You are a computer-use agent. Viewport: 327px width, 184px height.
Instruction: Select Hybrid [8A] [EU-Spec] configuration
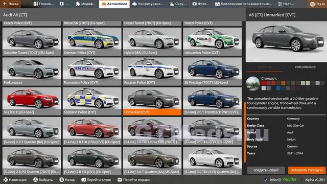pyautogui.click(x=152, y=42)
